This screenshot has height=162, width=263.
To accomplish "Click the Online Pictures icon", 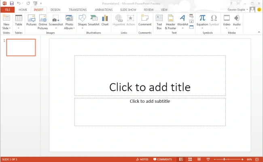I will point(43,18).
